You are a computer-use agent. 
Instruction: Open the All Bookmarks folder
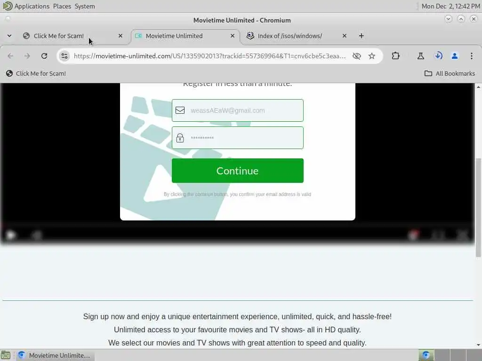tap(450, 73)
